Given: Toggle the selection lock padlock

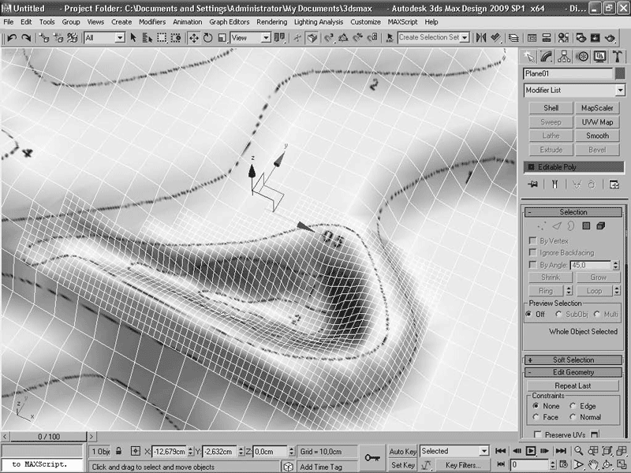Looking at the screenshot, I should 119,451.
